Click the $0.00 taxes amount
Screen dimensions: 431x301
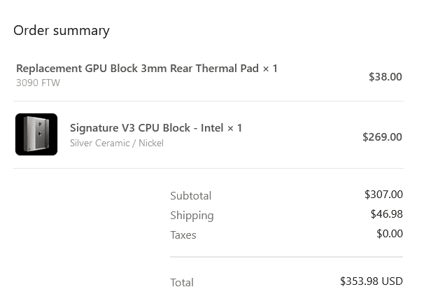(390, 233)
